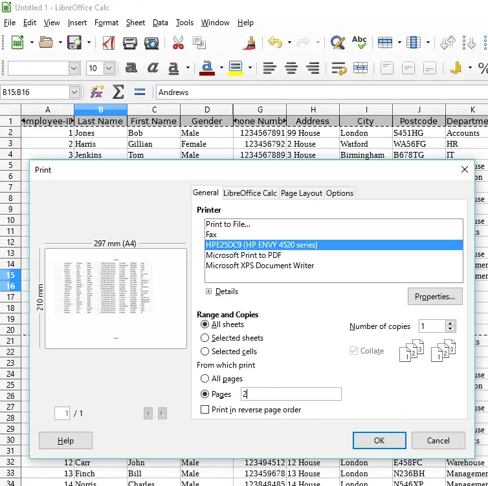The width and height of the screenshot is (488, 486).
Task: Toggle Wrap Text icon
Action: point(339,68)
